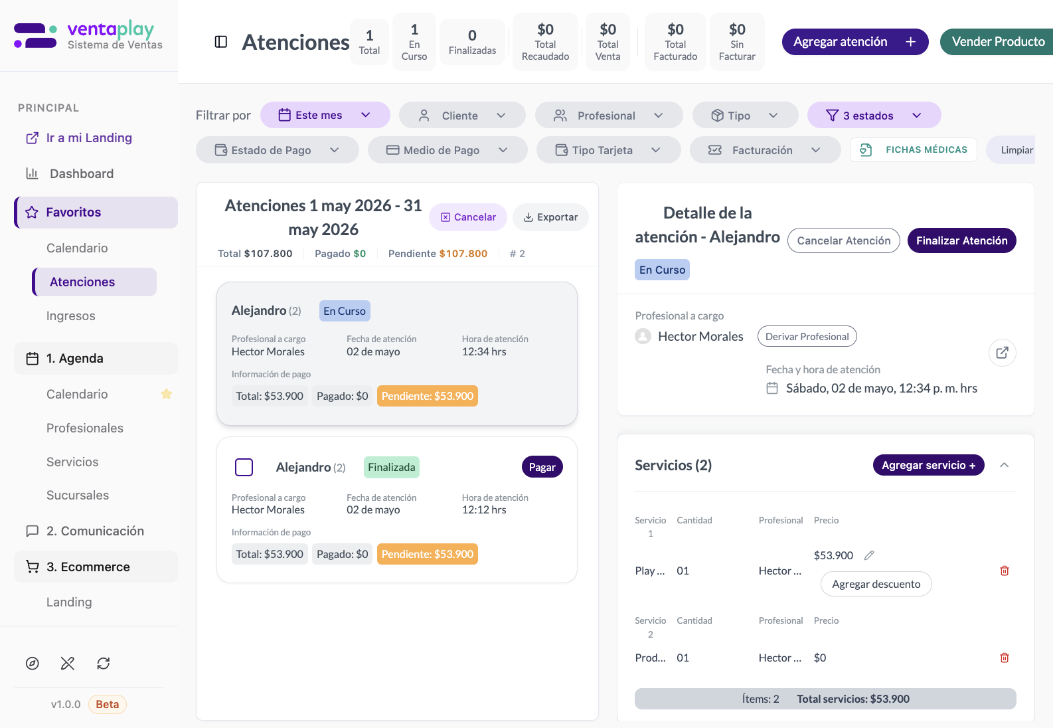Click Cancelar Atención button
The width and height of the screenshot is (1053, 728).
844,240
